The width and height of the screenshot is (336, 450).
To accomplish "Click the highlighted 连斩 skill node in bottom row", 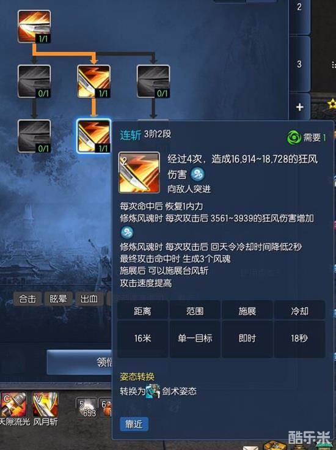I will pos(93,136).
